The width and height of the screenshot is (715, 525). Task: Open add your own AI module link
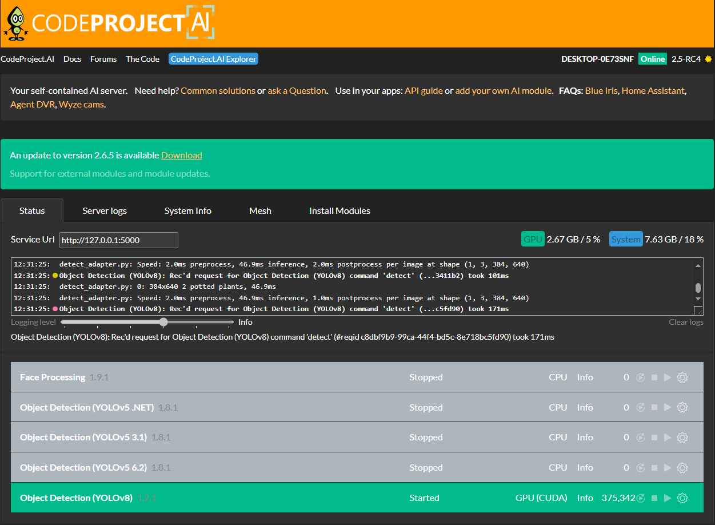pos(504,90)
